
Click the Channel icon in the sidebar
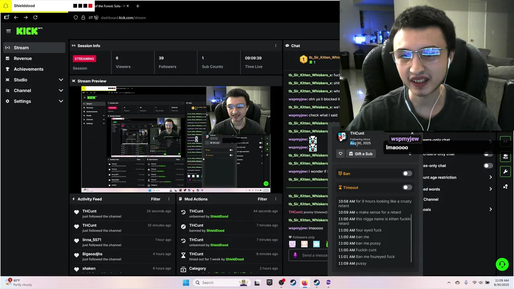7,91
